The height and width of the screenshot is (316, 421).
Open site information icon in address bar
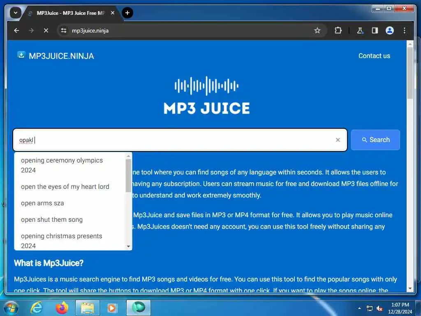coord(64,30)
